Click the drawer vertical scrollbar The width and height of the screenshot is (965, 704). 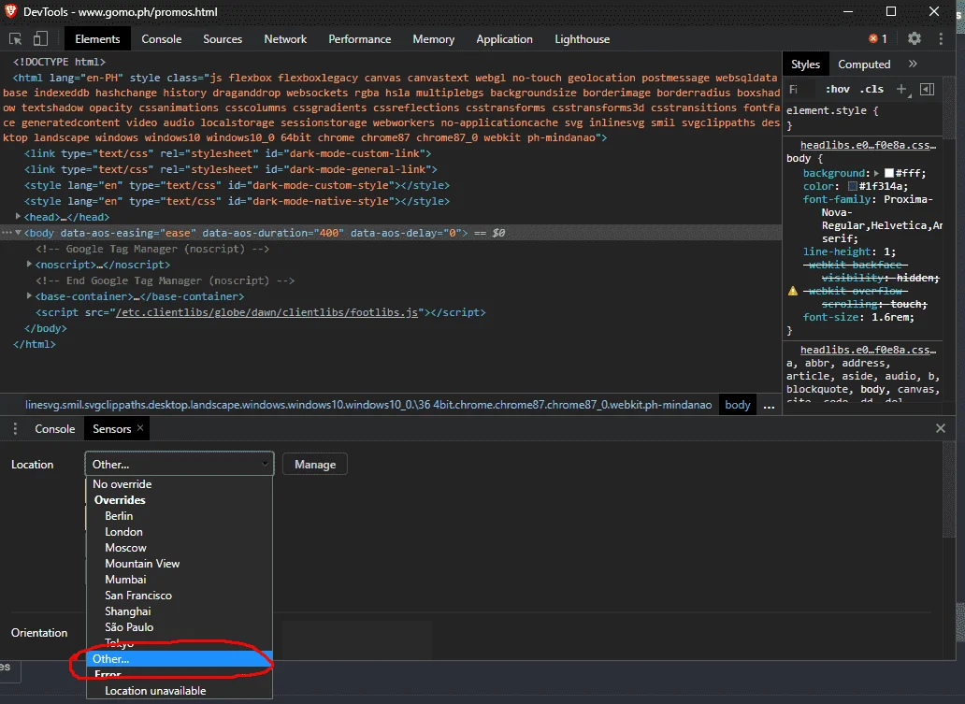[x=947, y=489]
